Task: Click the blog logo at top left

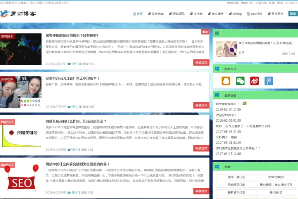Action: click(x=18, y=14)
